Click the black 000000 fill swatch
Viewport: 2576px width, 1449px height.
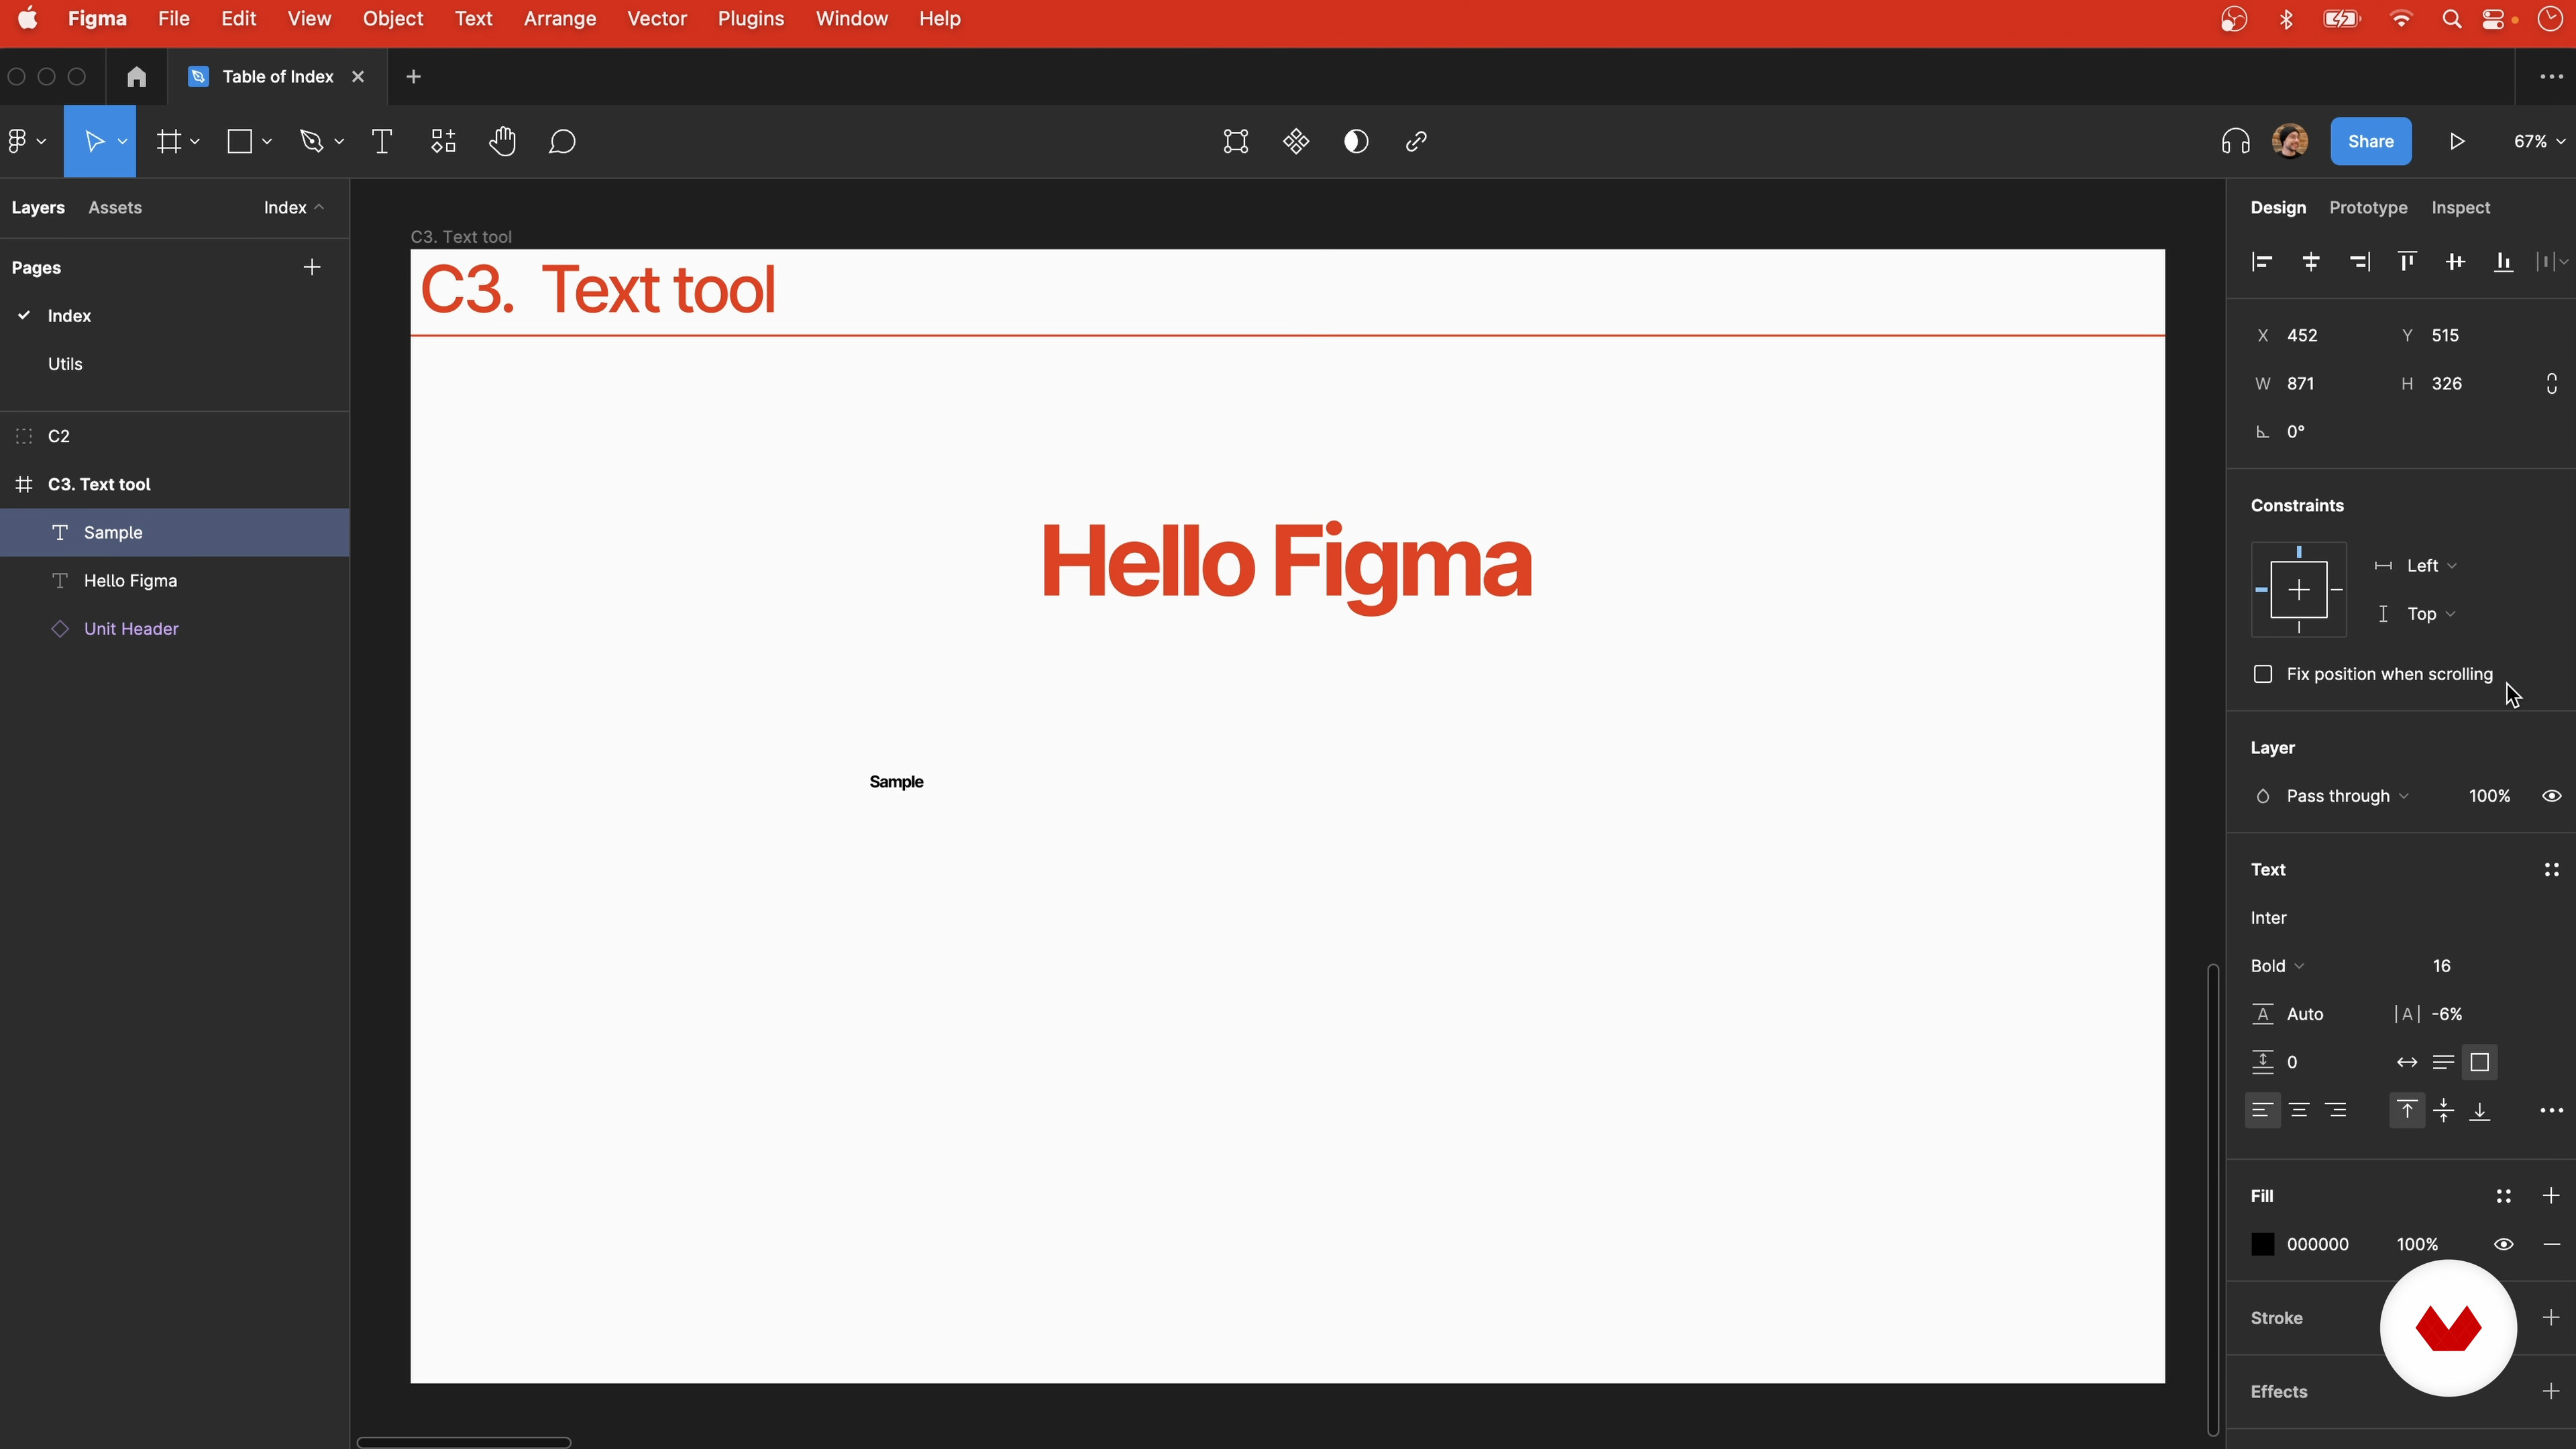tap(2263, 1245)
